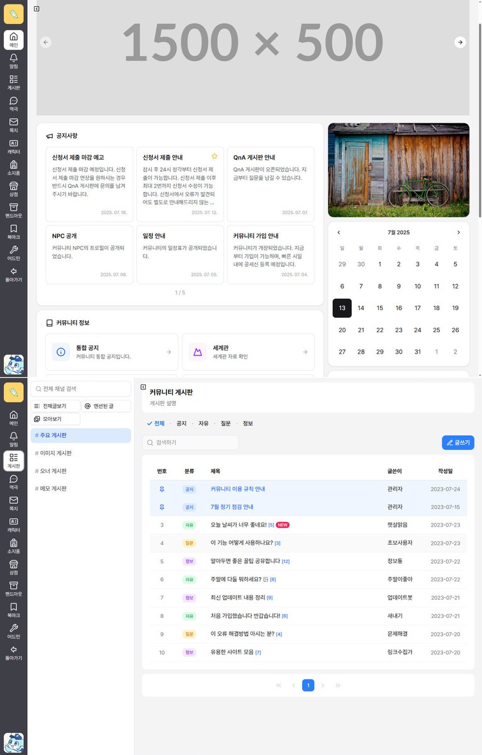Open 오늘 날씨가 너무 좋네요! post
482x755 pixels.
(x=238, y=524)
